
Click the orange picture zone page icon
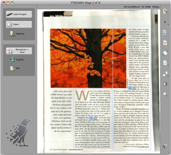pyautogui.click(x=165, y=42)
